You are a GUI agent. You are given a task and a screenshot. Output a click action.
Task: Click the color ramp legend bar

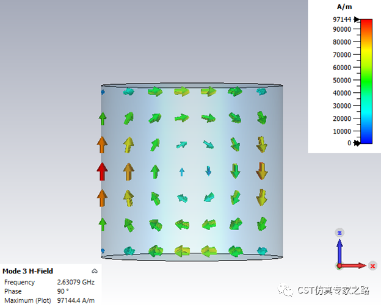pyautogui.click(x=366, y=81)
